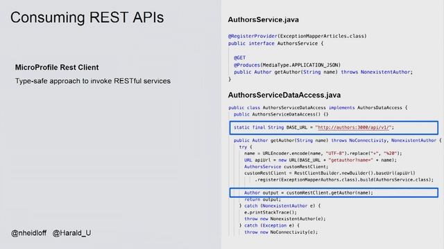Click '.register(ExceptionMapperAuthors.class)' line

click(x=344, y=180)
